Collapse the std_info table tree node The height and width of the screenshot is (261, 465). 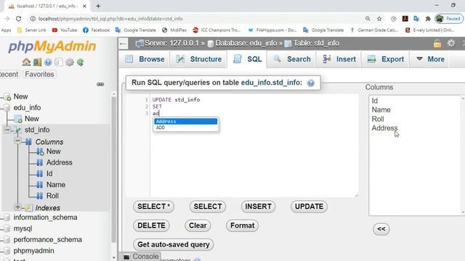(7, 130)
